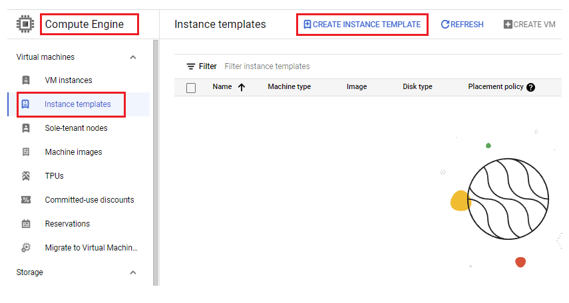The height and width of the screenshot is (303, 569).
Task: Click the CREATE VM button
Action: 530,25
